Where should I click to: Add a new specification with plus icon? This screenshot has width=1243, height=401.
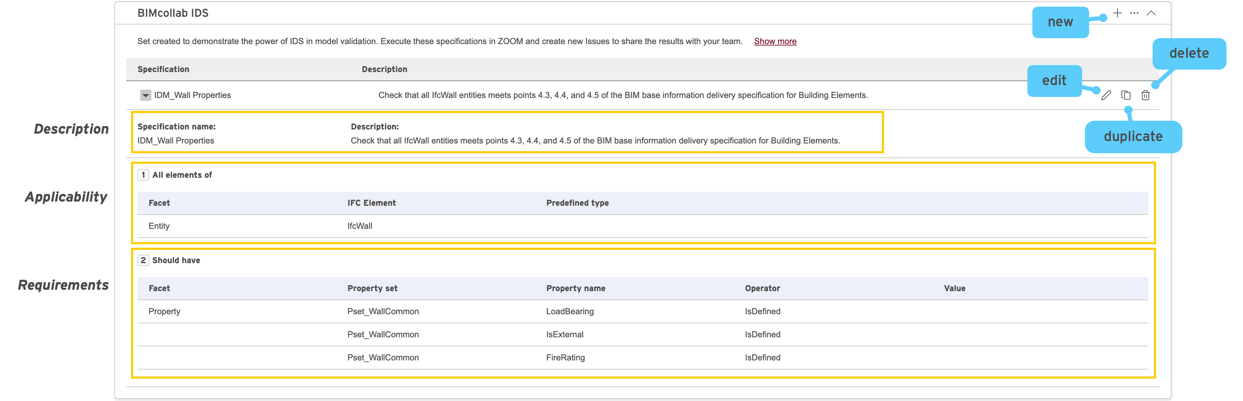point(1118,13)
